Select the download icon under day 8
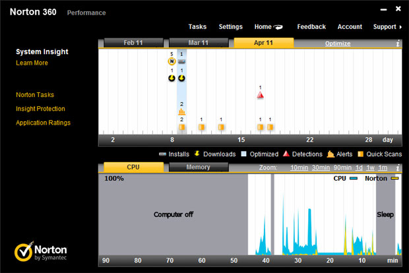 pyautogui.click(x=172, y=78)
